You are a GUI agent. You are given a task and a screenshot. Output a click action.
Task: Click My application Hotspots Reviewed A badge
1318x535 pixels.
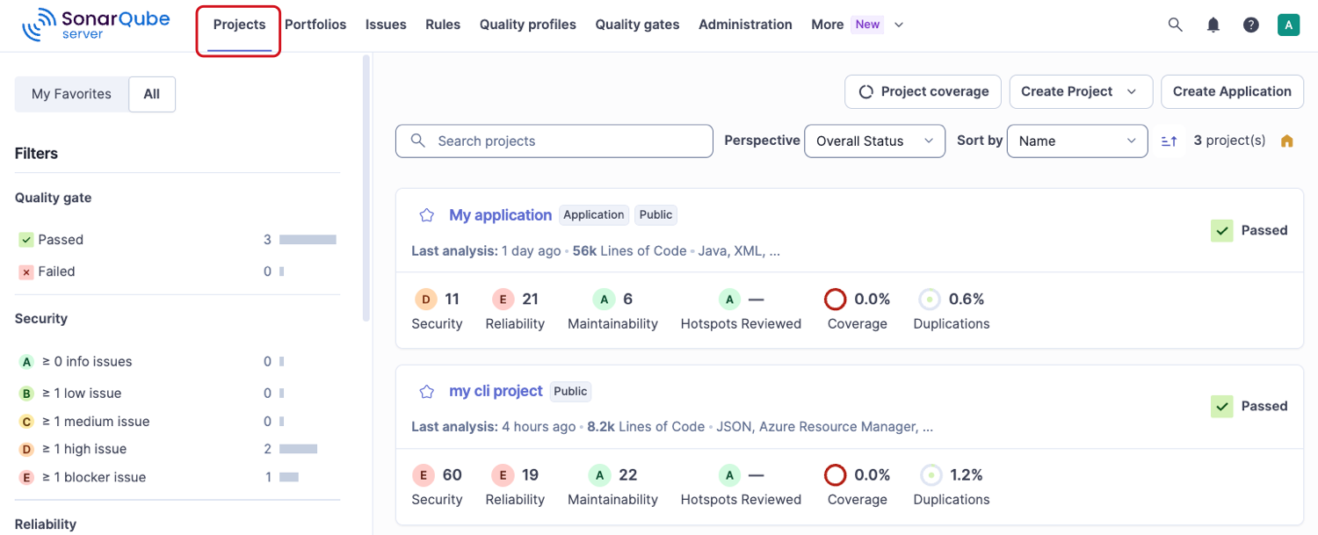coord(729,300)
